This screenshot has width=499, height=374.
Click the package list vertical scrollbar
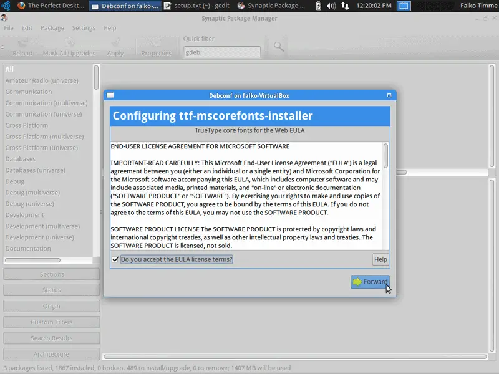click(492, 116)
